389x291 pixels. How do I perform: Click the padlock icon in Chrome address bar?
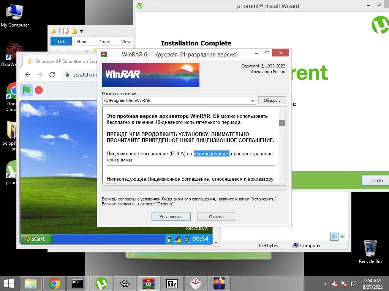click(67, 75)
